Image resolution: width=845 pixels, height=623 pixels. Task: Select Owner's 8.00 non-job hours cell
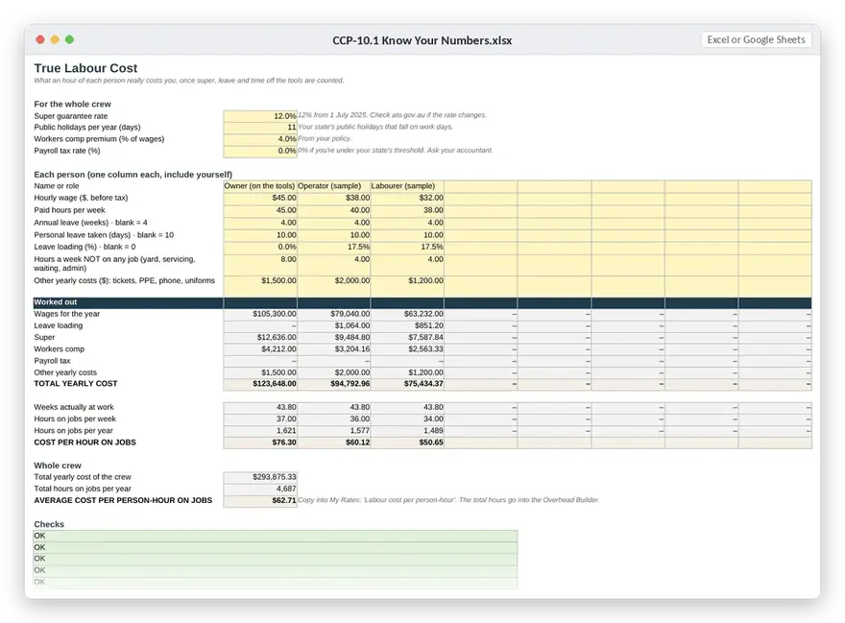coord(260,264)
